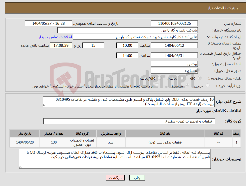Click the quantity cell 130
Screen dimensions: 246x186
[x=54, y=142]
